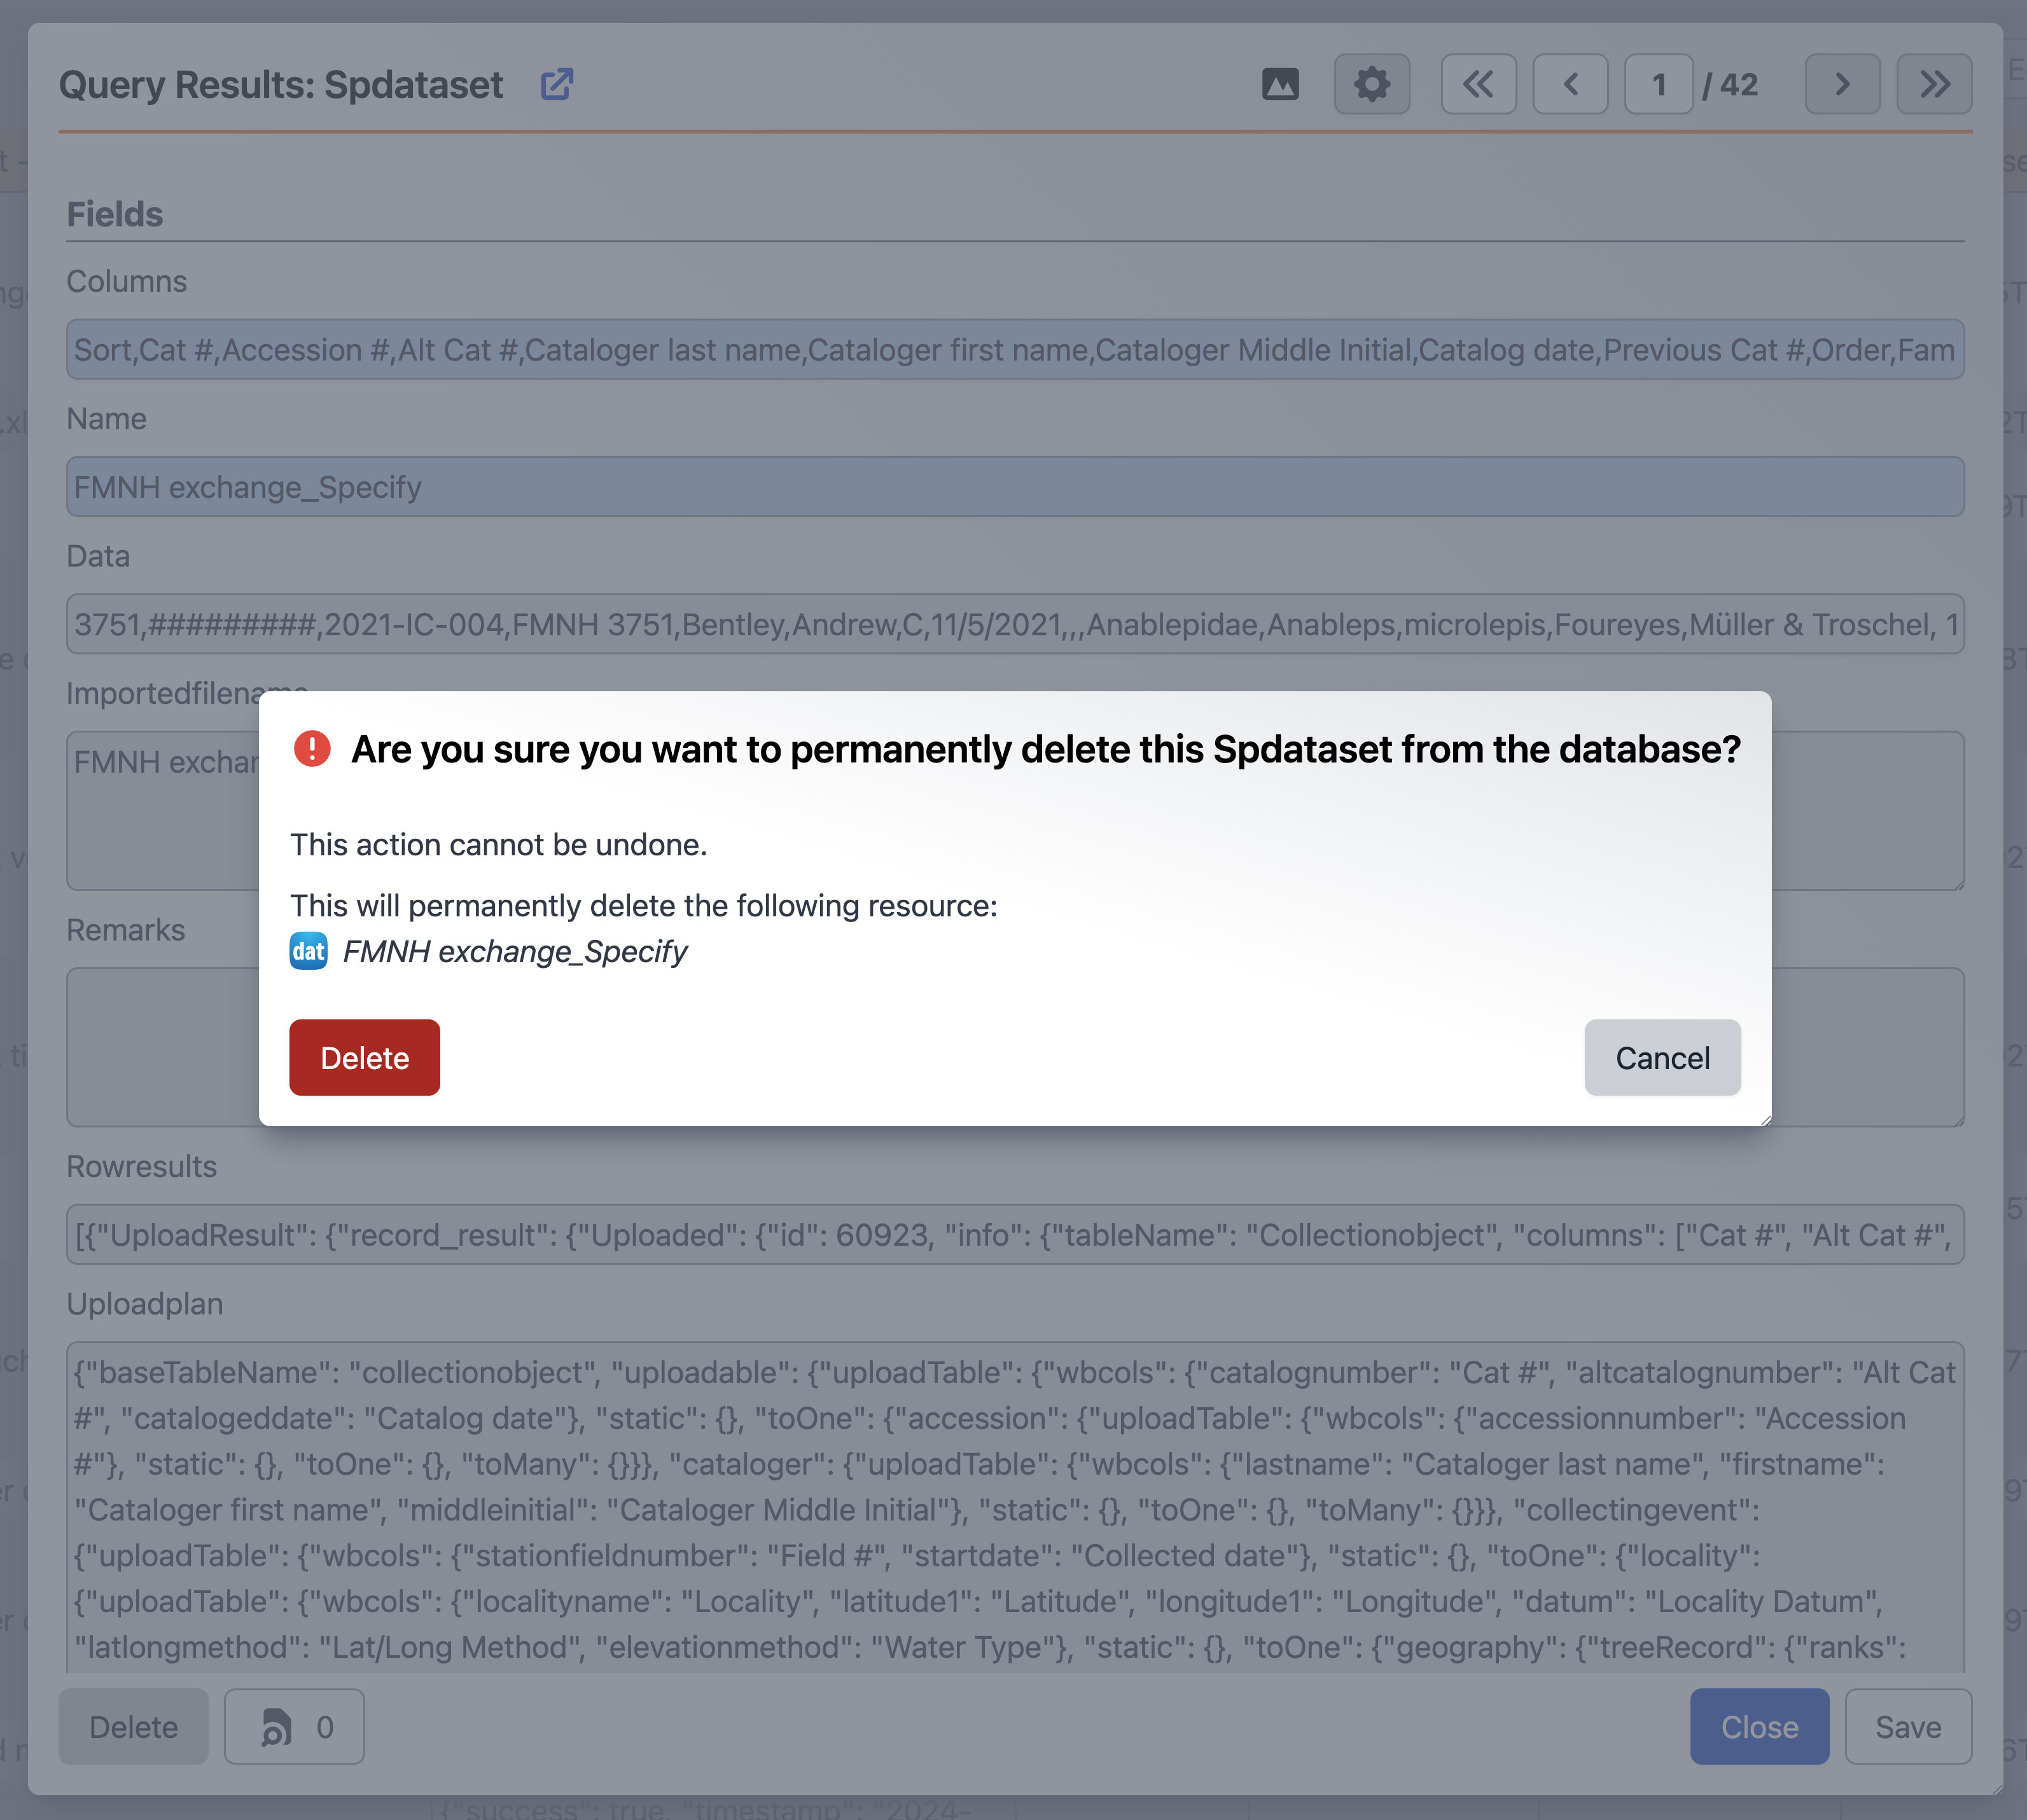Viewport: 2027px width, 1820px height.
Task: Click into the Name field
Action: pos(1015,487)
